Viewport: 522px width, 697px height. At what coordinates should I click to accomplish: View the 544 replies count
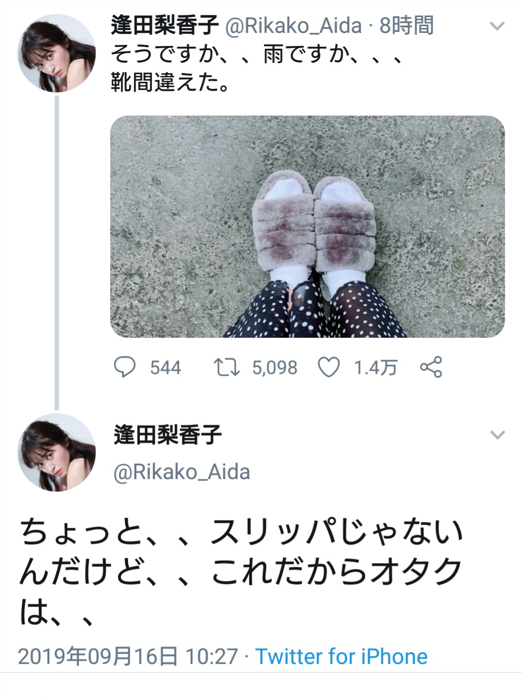[165, 368]
